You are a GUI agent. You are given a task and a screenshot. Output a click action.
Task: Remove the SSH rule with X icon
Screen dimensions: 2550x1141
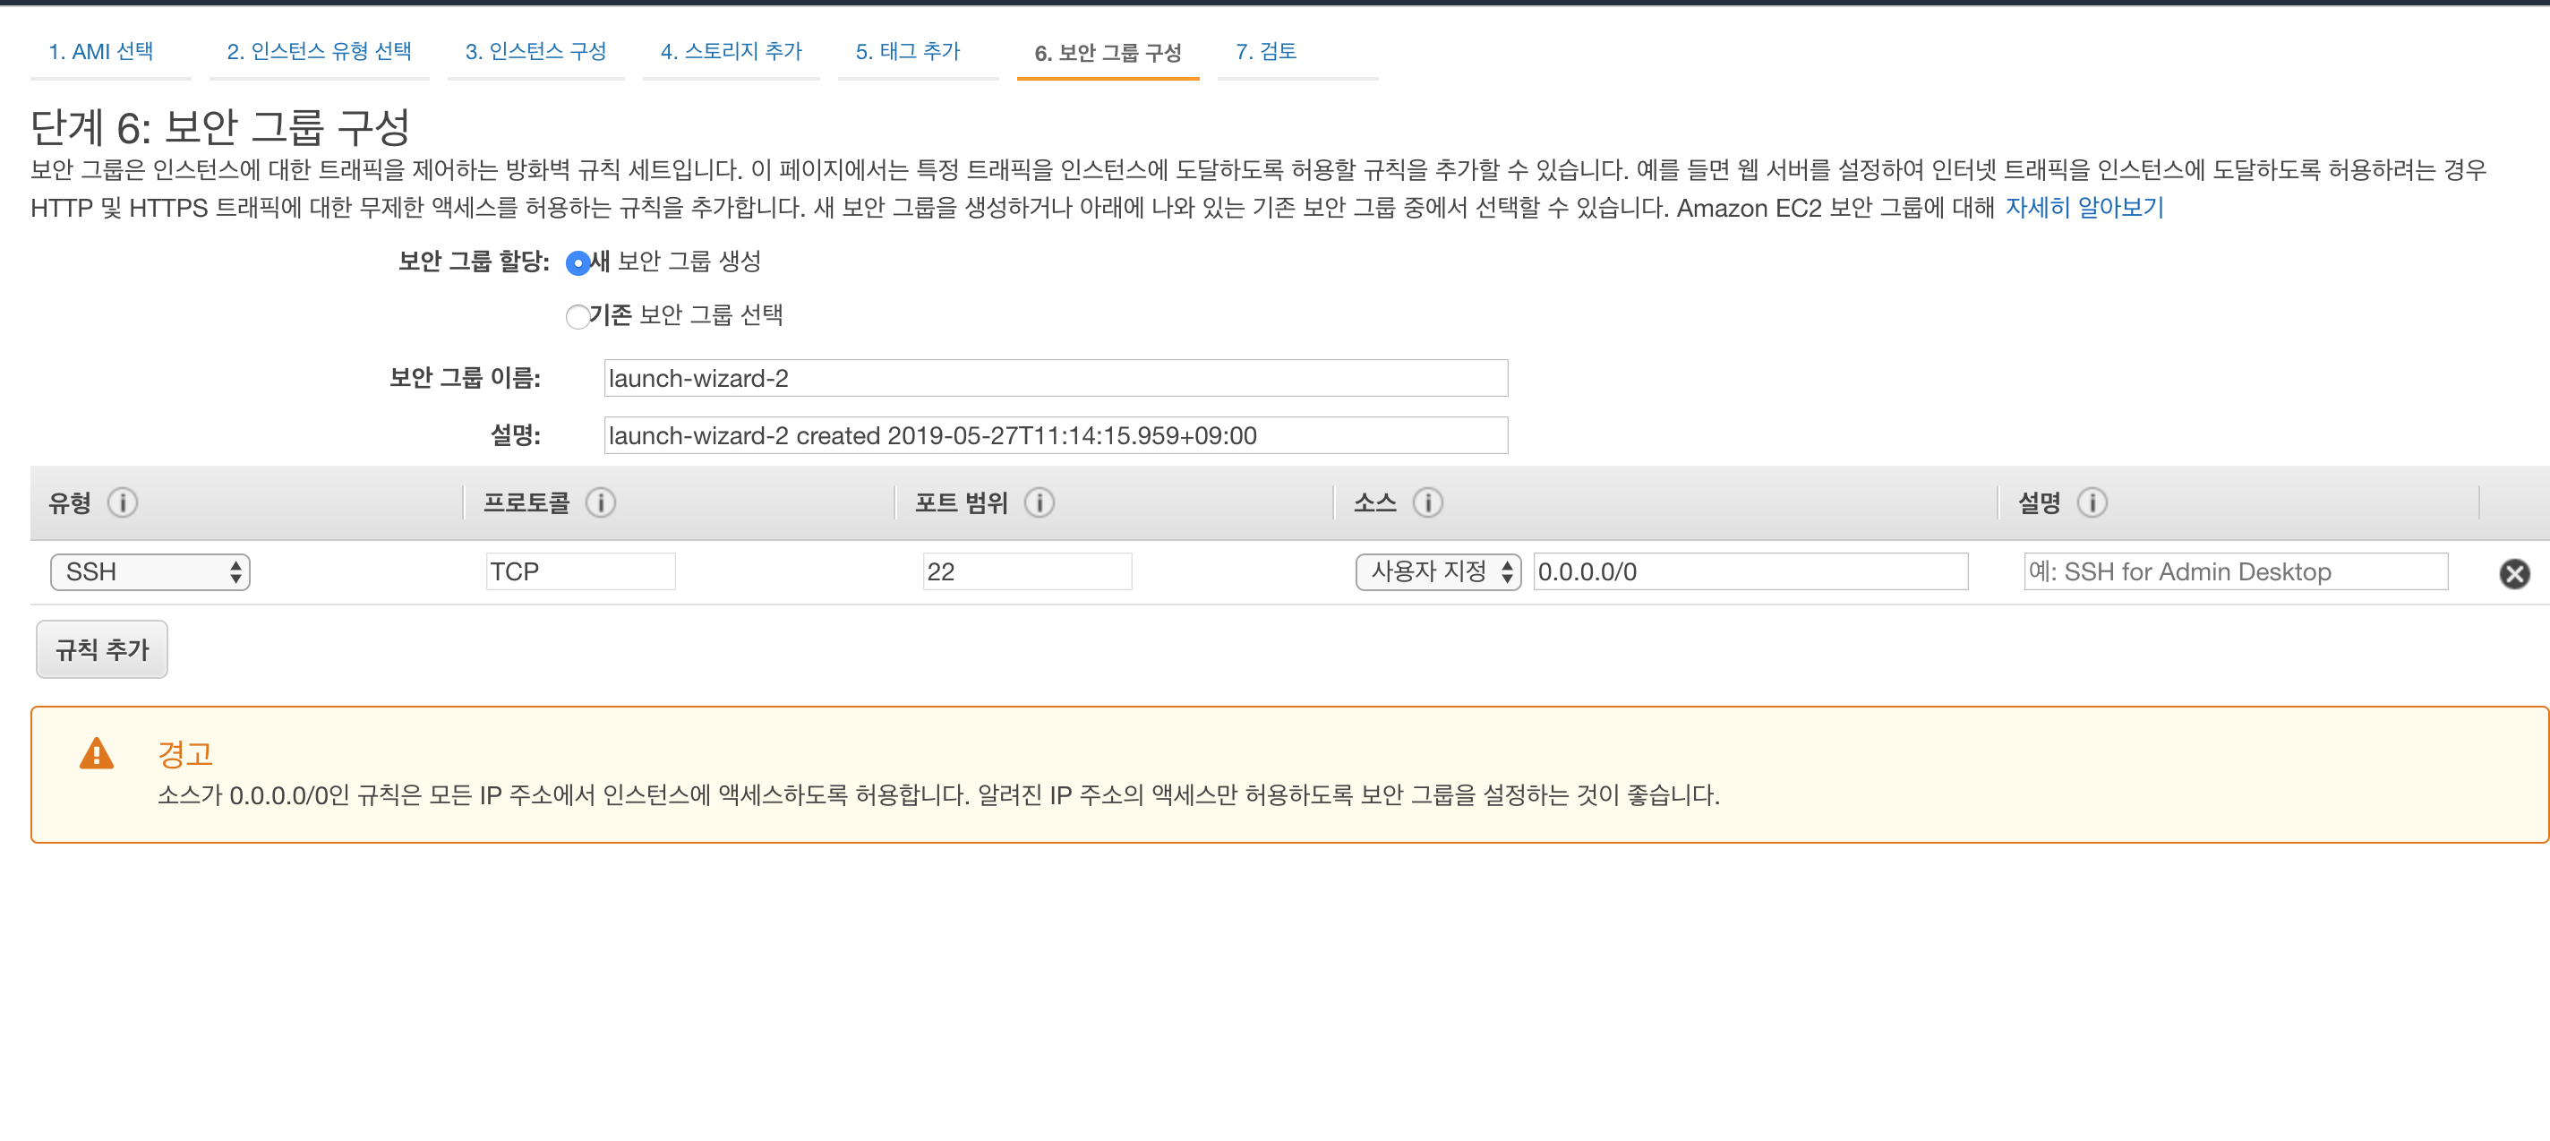click(x=2513, y=573)
